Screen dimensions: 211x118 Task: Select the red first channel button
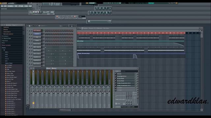(x=37, y=30)
